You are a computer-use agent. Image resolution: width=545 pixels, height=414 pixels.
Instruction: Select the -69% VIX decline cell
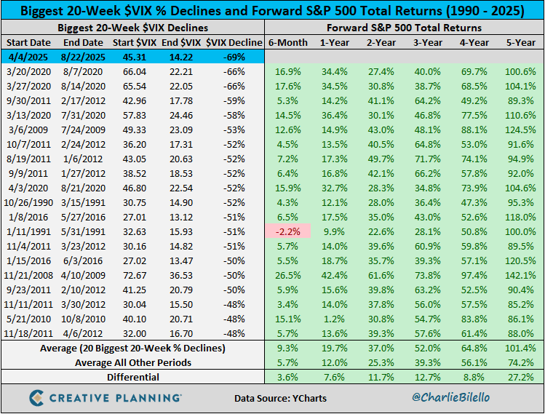point(234,57)
